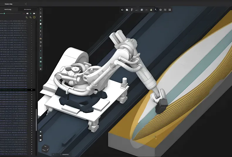Click the fit-view icon above the view cube
232x157 pixels.
click(x=40, y=132)
